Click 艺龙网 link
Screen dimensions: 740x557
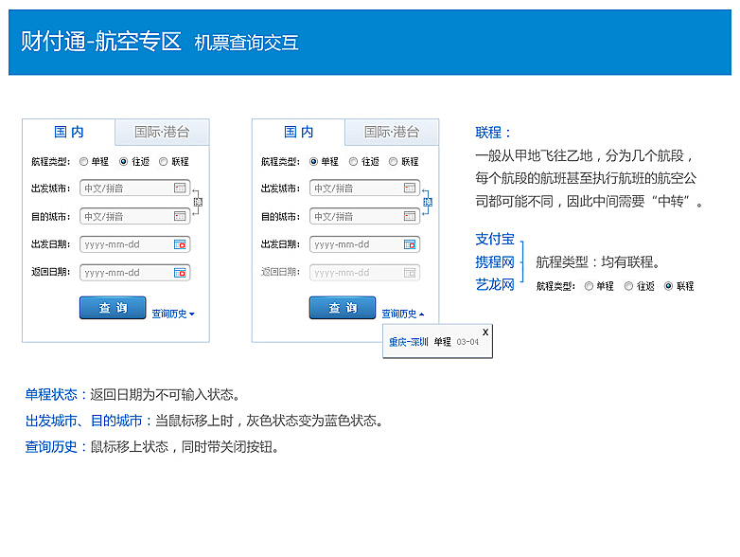[x=495, y=284]
